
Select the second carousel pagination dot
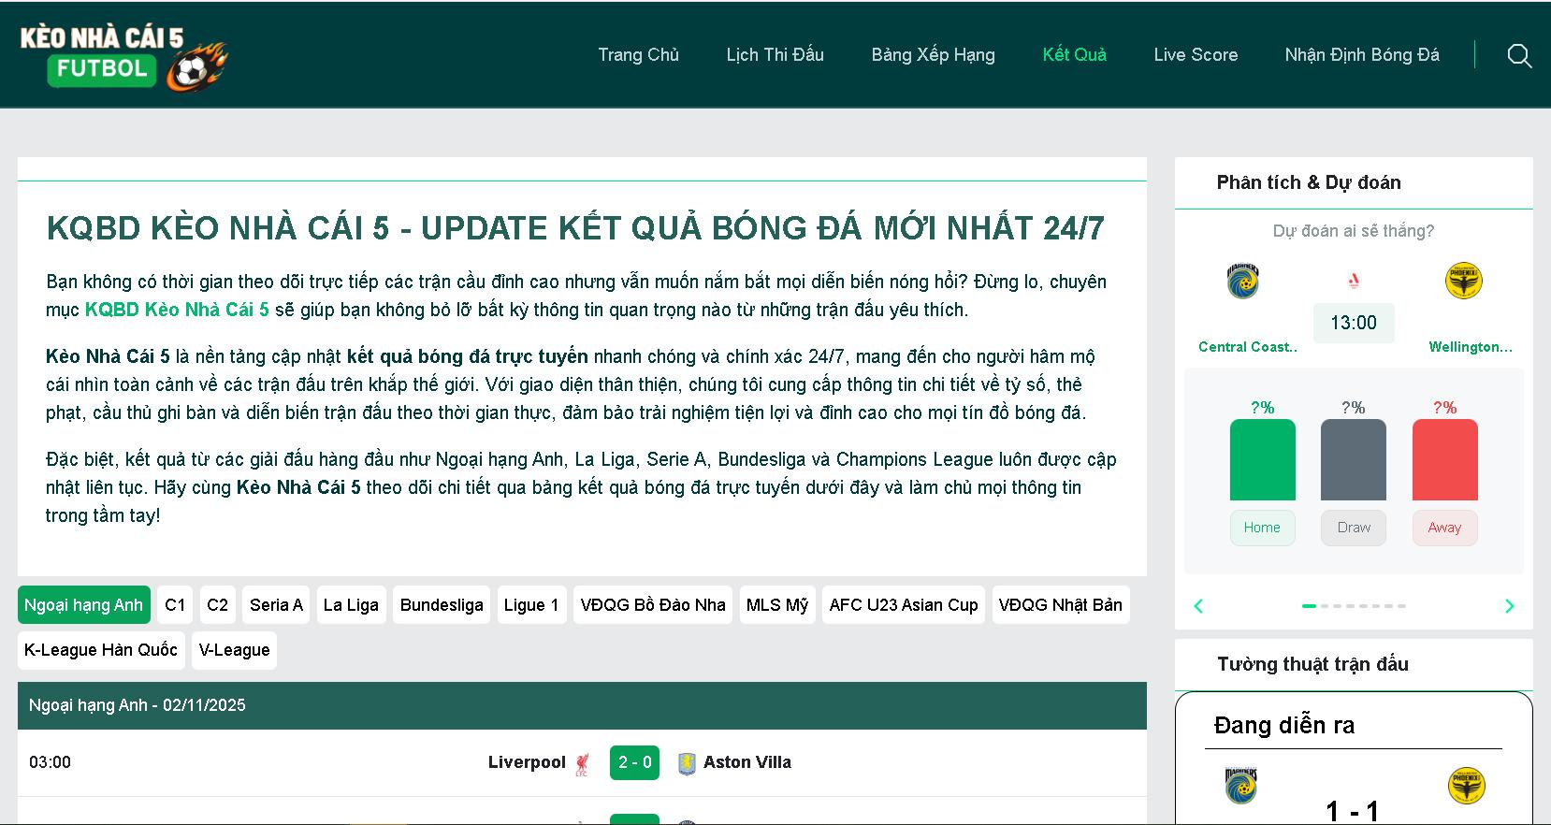[1324, 606]
